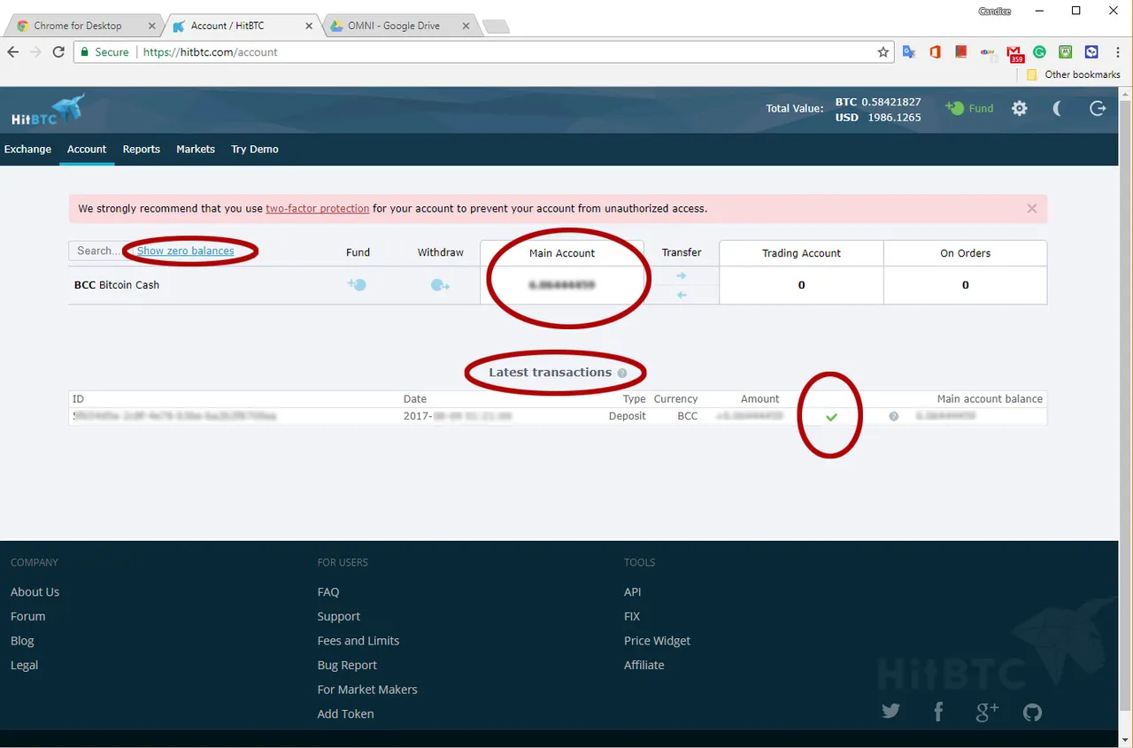
Task: Open Gmail checker extension with 359 badge
Action: (x=1014, y=54)
